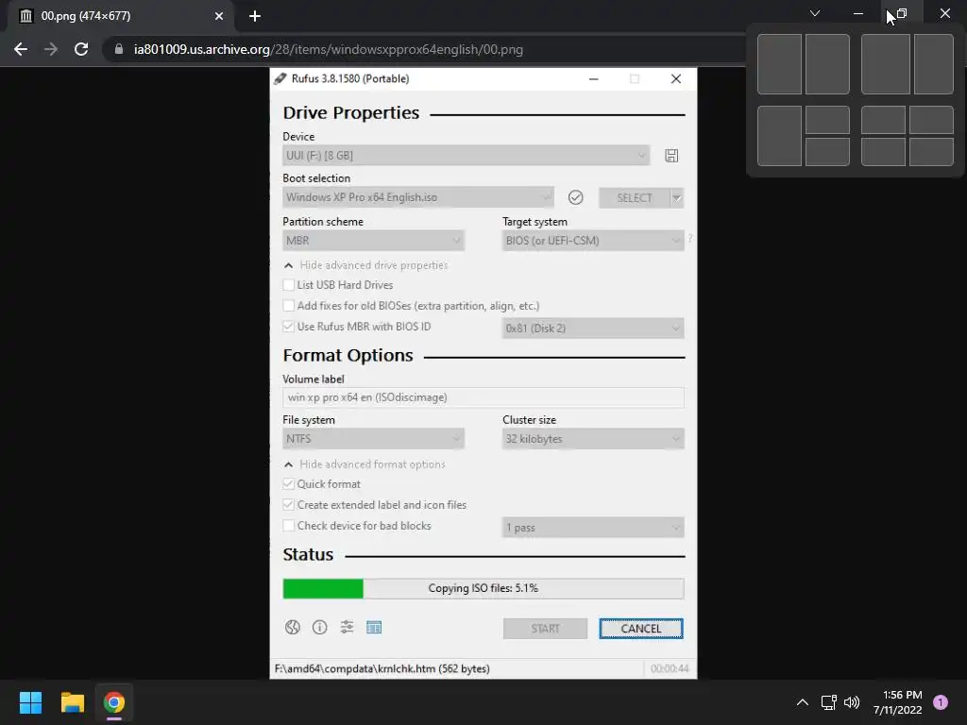Open network status tray icon
Image resolution: width=967 pixels, height=725 pixels.
coord(829,702)
